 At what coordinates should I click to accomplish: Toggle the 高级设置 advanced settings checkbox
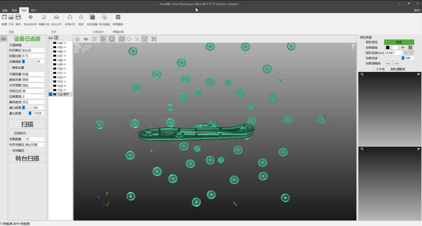click(10, 68)
